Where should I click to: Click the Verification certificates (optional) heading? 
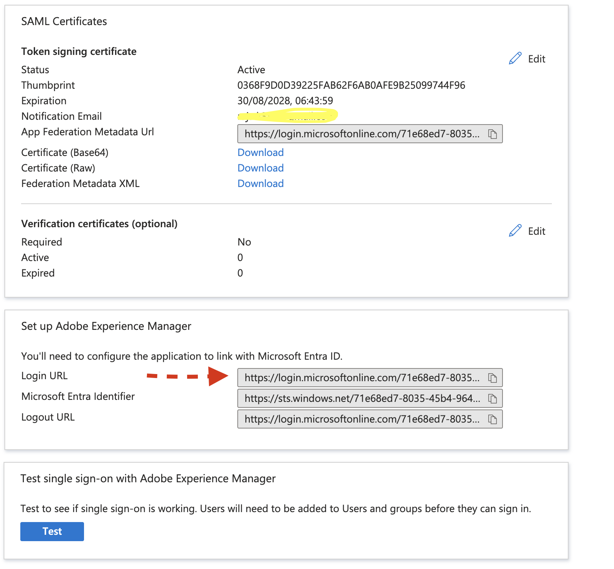[99, 224]
